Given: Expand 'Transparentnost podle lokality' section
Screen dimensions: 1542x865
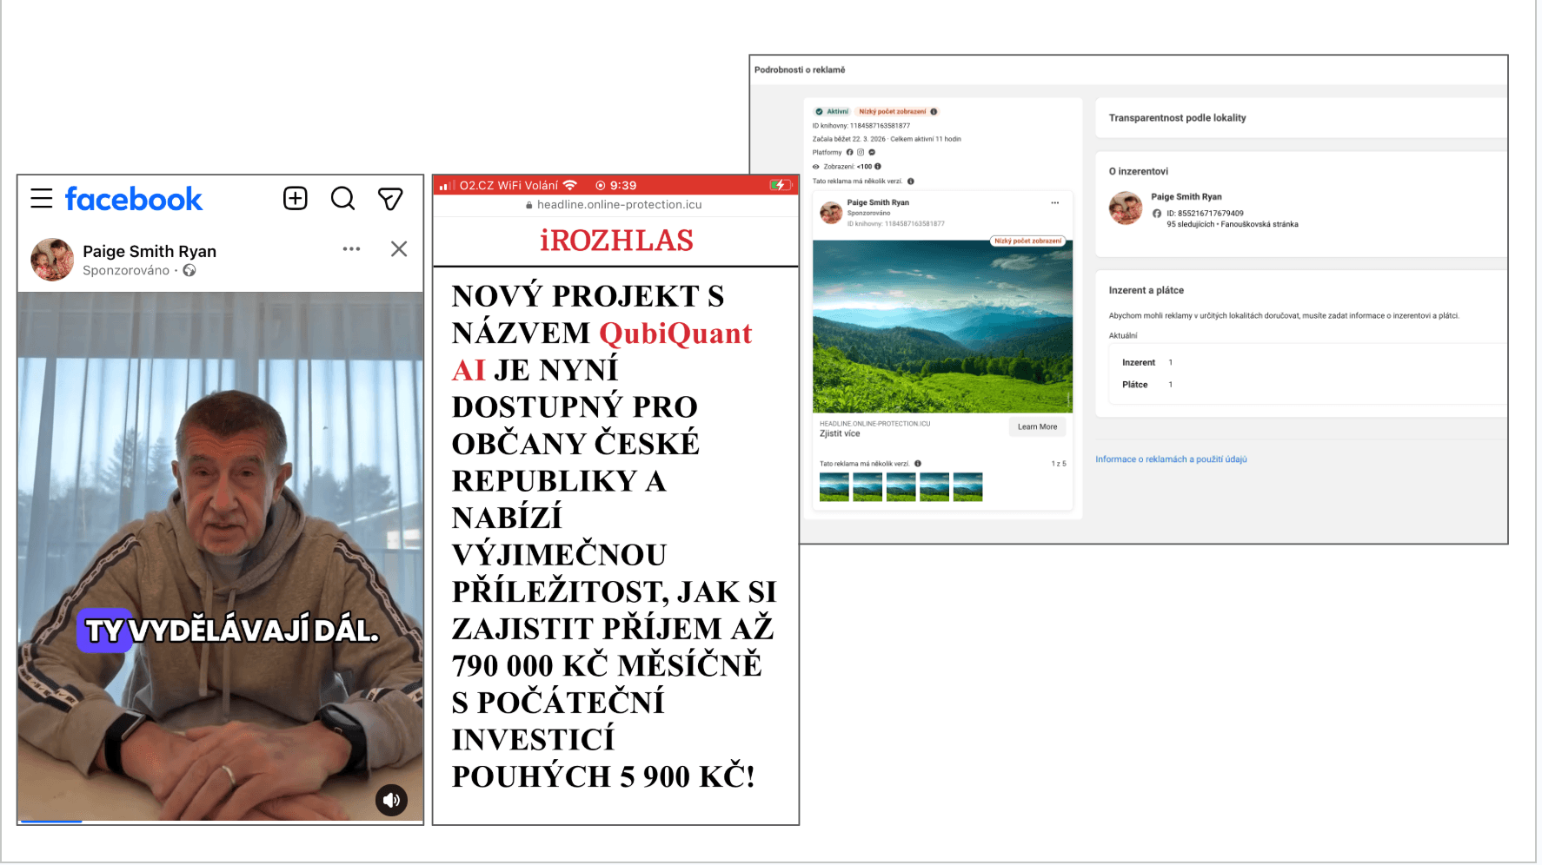Looking at the screenshot, I should pos(1301,118).
